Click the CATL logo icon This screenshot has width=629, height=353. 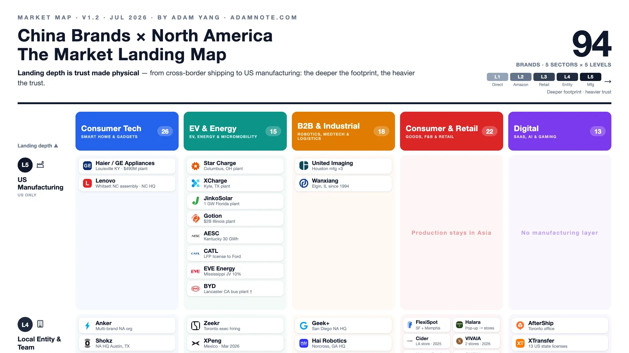196,254
